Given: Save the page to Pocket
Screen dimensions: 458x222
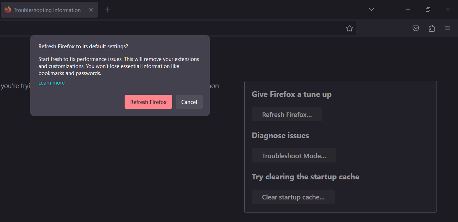Looking at the screenshot, I should coord(415,28).
